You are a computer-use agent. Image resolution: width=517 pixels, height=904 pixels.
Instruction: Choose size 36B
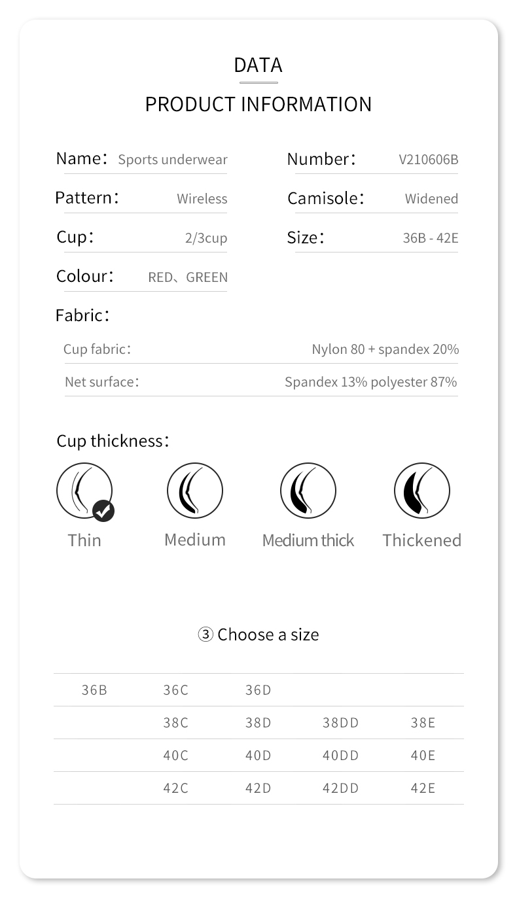pyautogui.click(x=94, y=690)
